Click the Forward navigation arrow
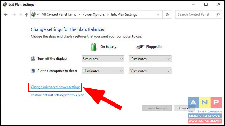This screenshot has height=126, width=225. pos(14,15)
